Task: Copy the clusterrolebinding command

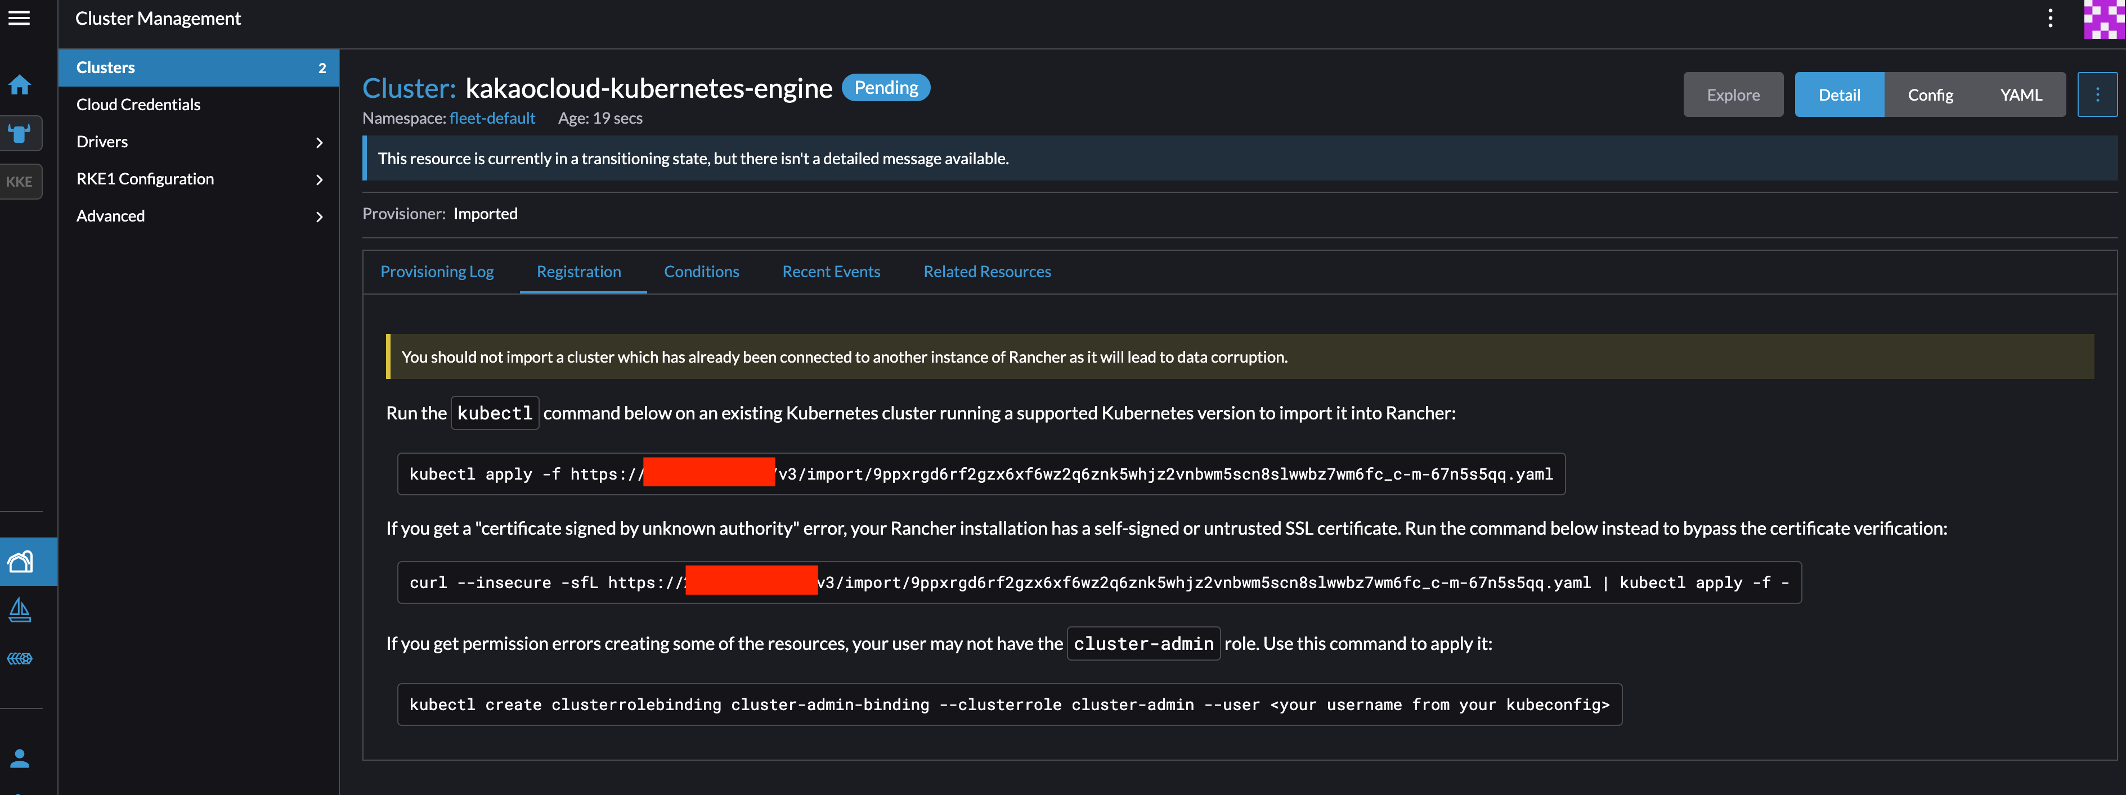Action: 1010,705
